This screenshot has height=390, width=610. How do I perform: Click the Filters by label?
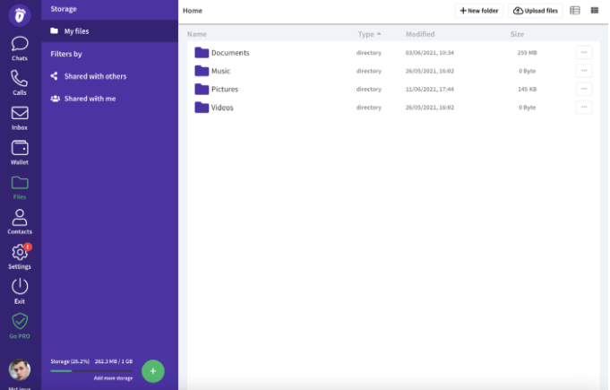(x=66, y=54)
